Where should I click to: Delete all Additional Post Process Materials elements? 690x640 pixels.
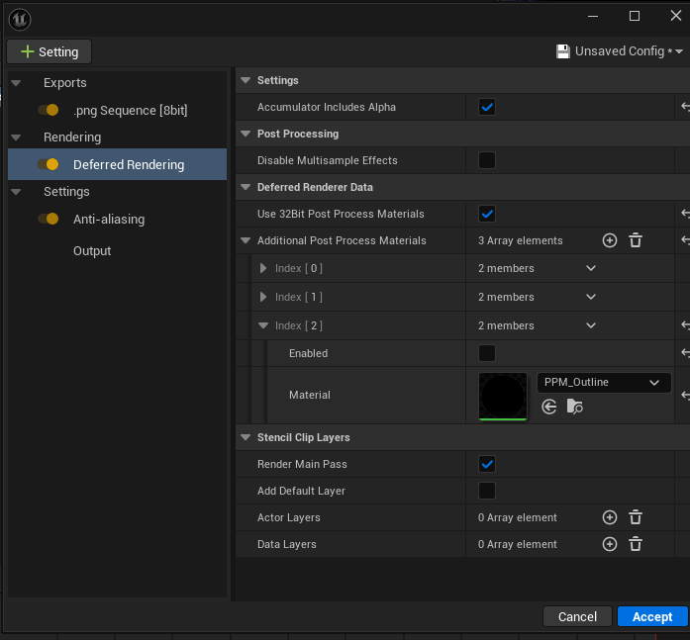[x=636, y=240]
